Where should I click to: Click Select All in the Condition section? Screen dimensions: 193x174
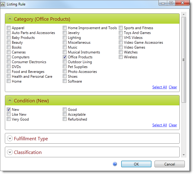[159, 125]
